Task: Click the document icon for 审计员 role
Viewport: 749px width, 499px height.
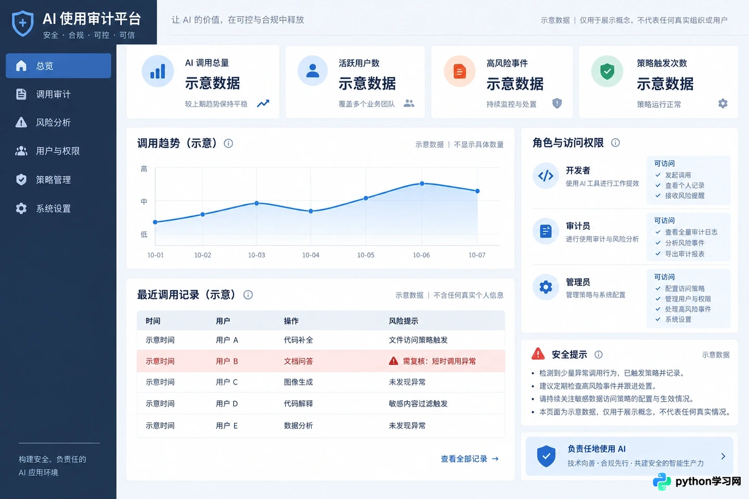Action: coord(546,231)
